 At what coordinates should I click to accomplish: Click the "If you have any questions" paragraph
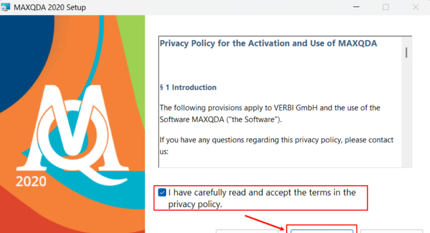point(276,145)
